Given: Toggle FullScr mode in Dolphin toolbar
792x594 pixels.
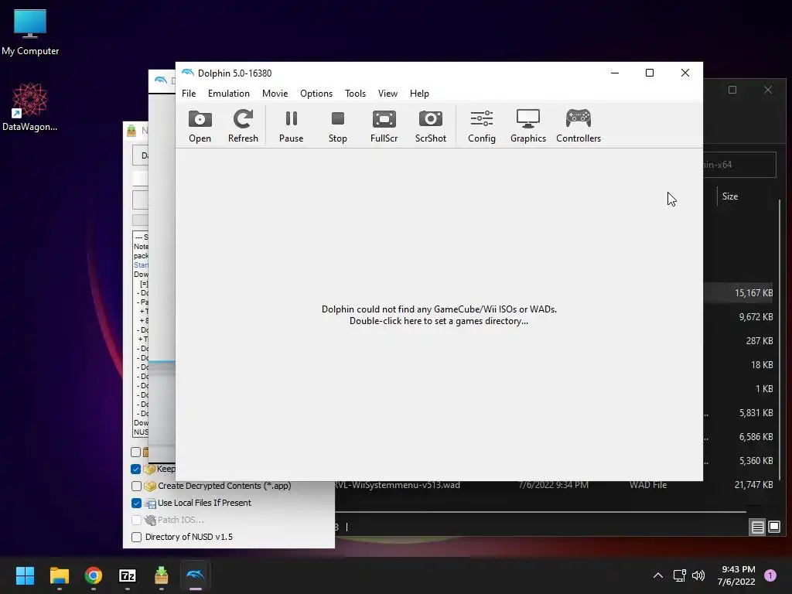Looking at the screenshot, I should pyautogui.click(x=384, y=126).
